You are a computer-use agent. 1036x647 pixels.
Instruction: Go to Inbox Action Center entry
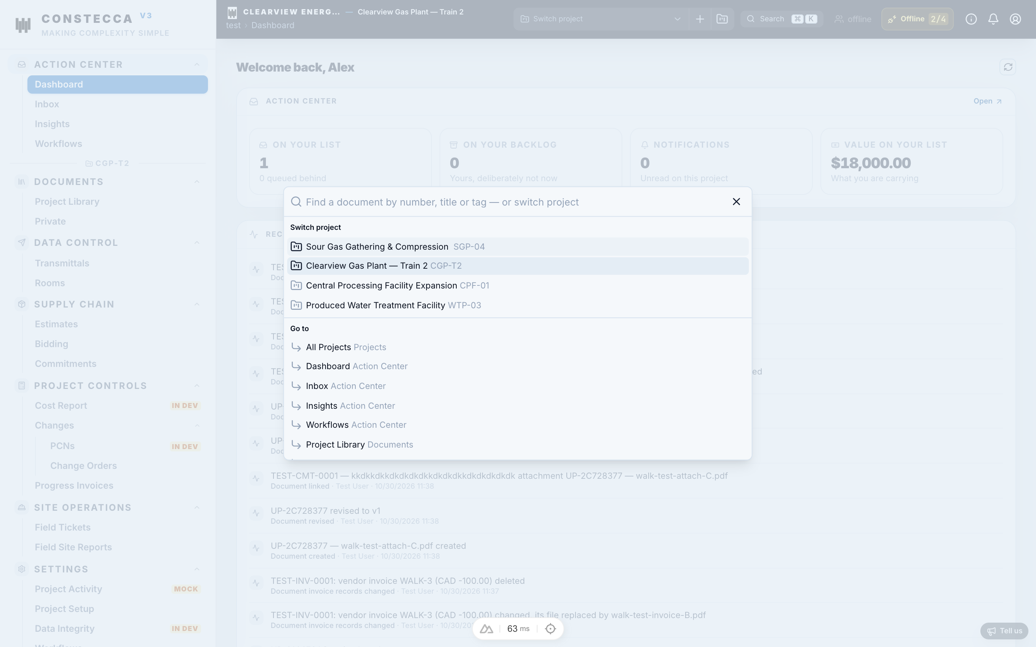(x=518, y=386)
